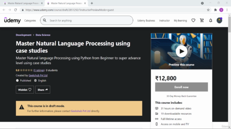Open the Categories menu
The width and height of the screenshot is (231, 129).
coord(30,21)
